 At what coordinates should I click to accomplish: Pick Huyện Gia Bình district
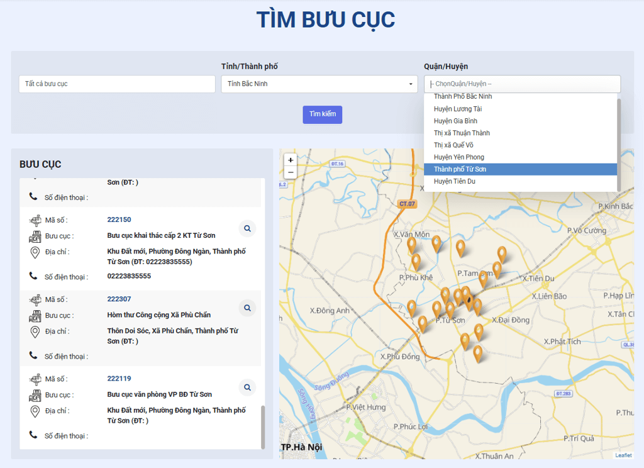455,121
